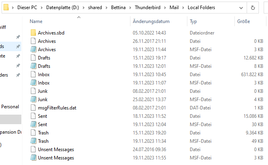
Task: Expand the chevron after Dieser PC breadcrumb
Action: tap(42, 8)
